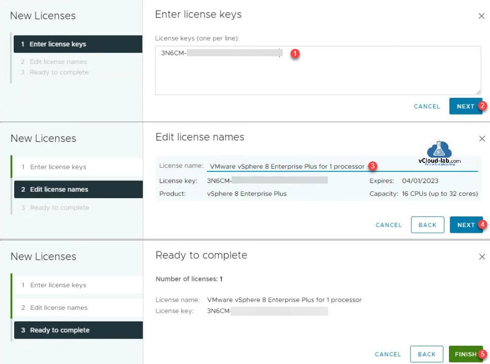Image resolution: width=490 pixels, height=364 pixels.
Task: Select highlighted step 3 Ready to complete
Action: click(79, 330)
